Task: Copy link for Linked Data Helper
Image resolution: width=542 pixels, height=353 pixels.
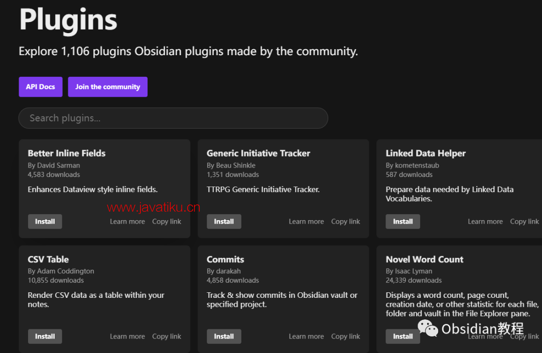Action: click(524, 222)
